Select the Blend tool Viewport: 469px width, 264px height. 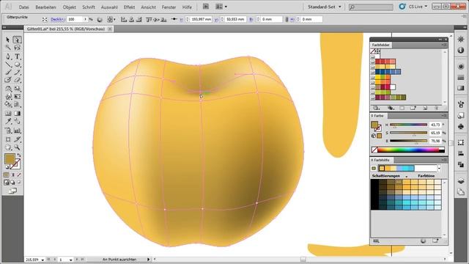click(x=18, y=121)
